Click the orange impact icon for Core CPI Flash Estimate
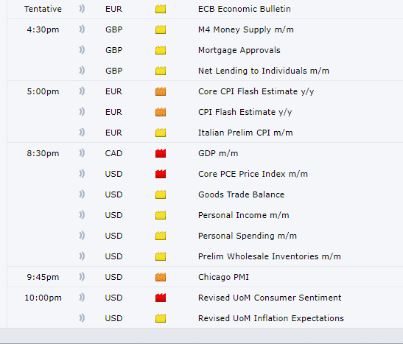The height and width of the screenshot is (344, 403). (x=161, y=91)
